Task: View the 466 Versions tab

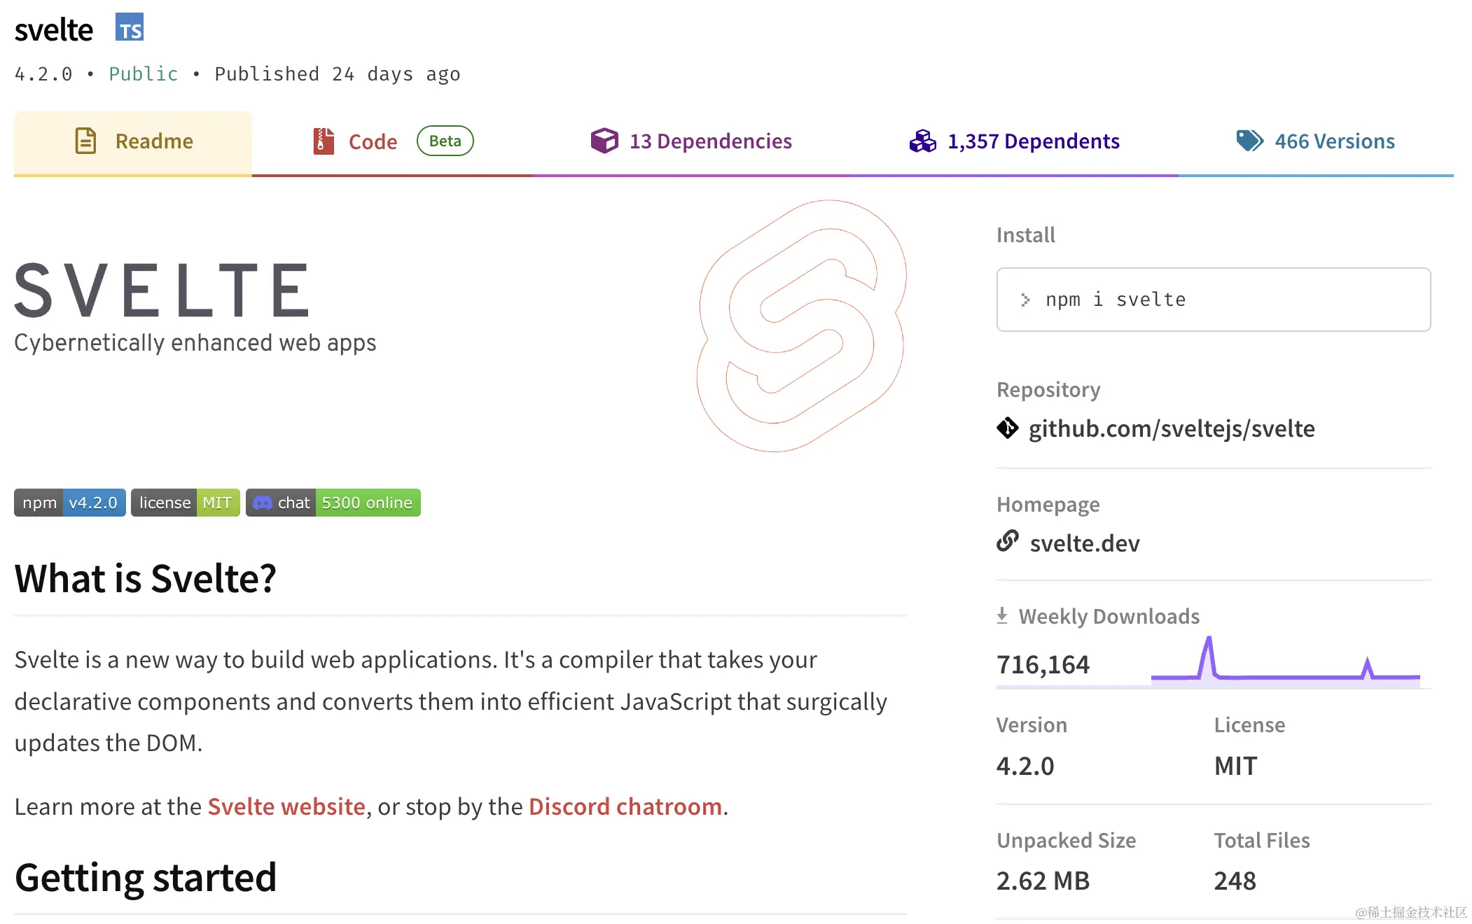Action: (1334, 141)
